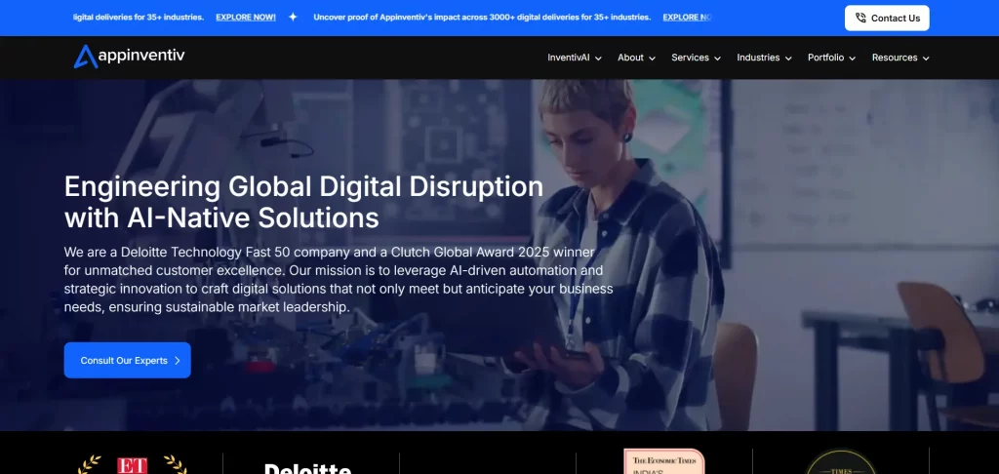The height and width of the screenshot is (474, 999).
Task: Click the sparkle star icon in banner
Action: pyautogui.click(x=293, y=18)
